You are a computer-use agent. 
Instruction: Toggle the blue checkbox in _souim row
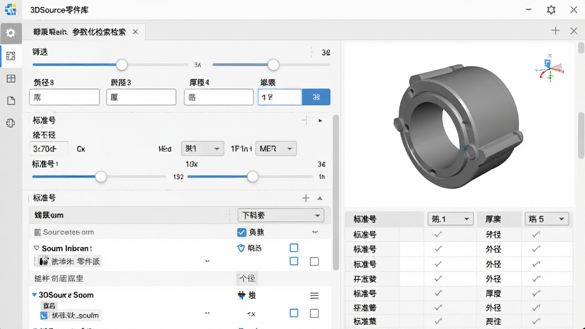tap(294, 313)
